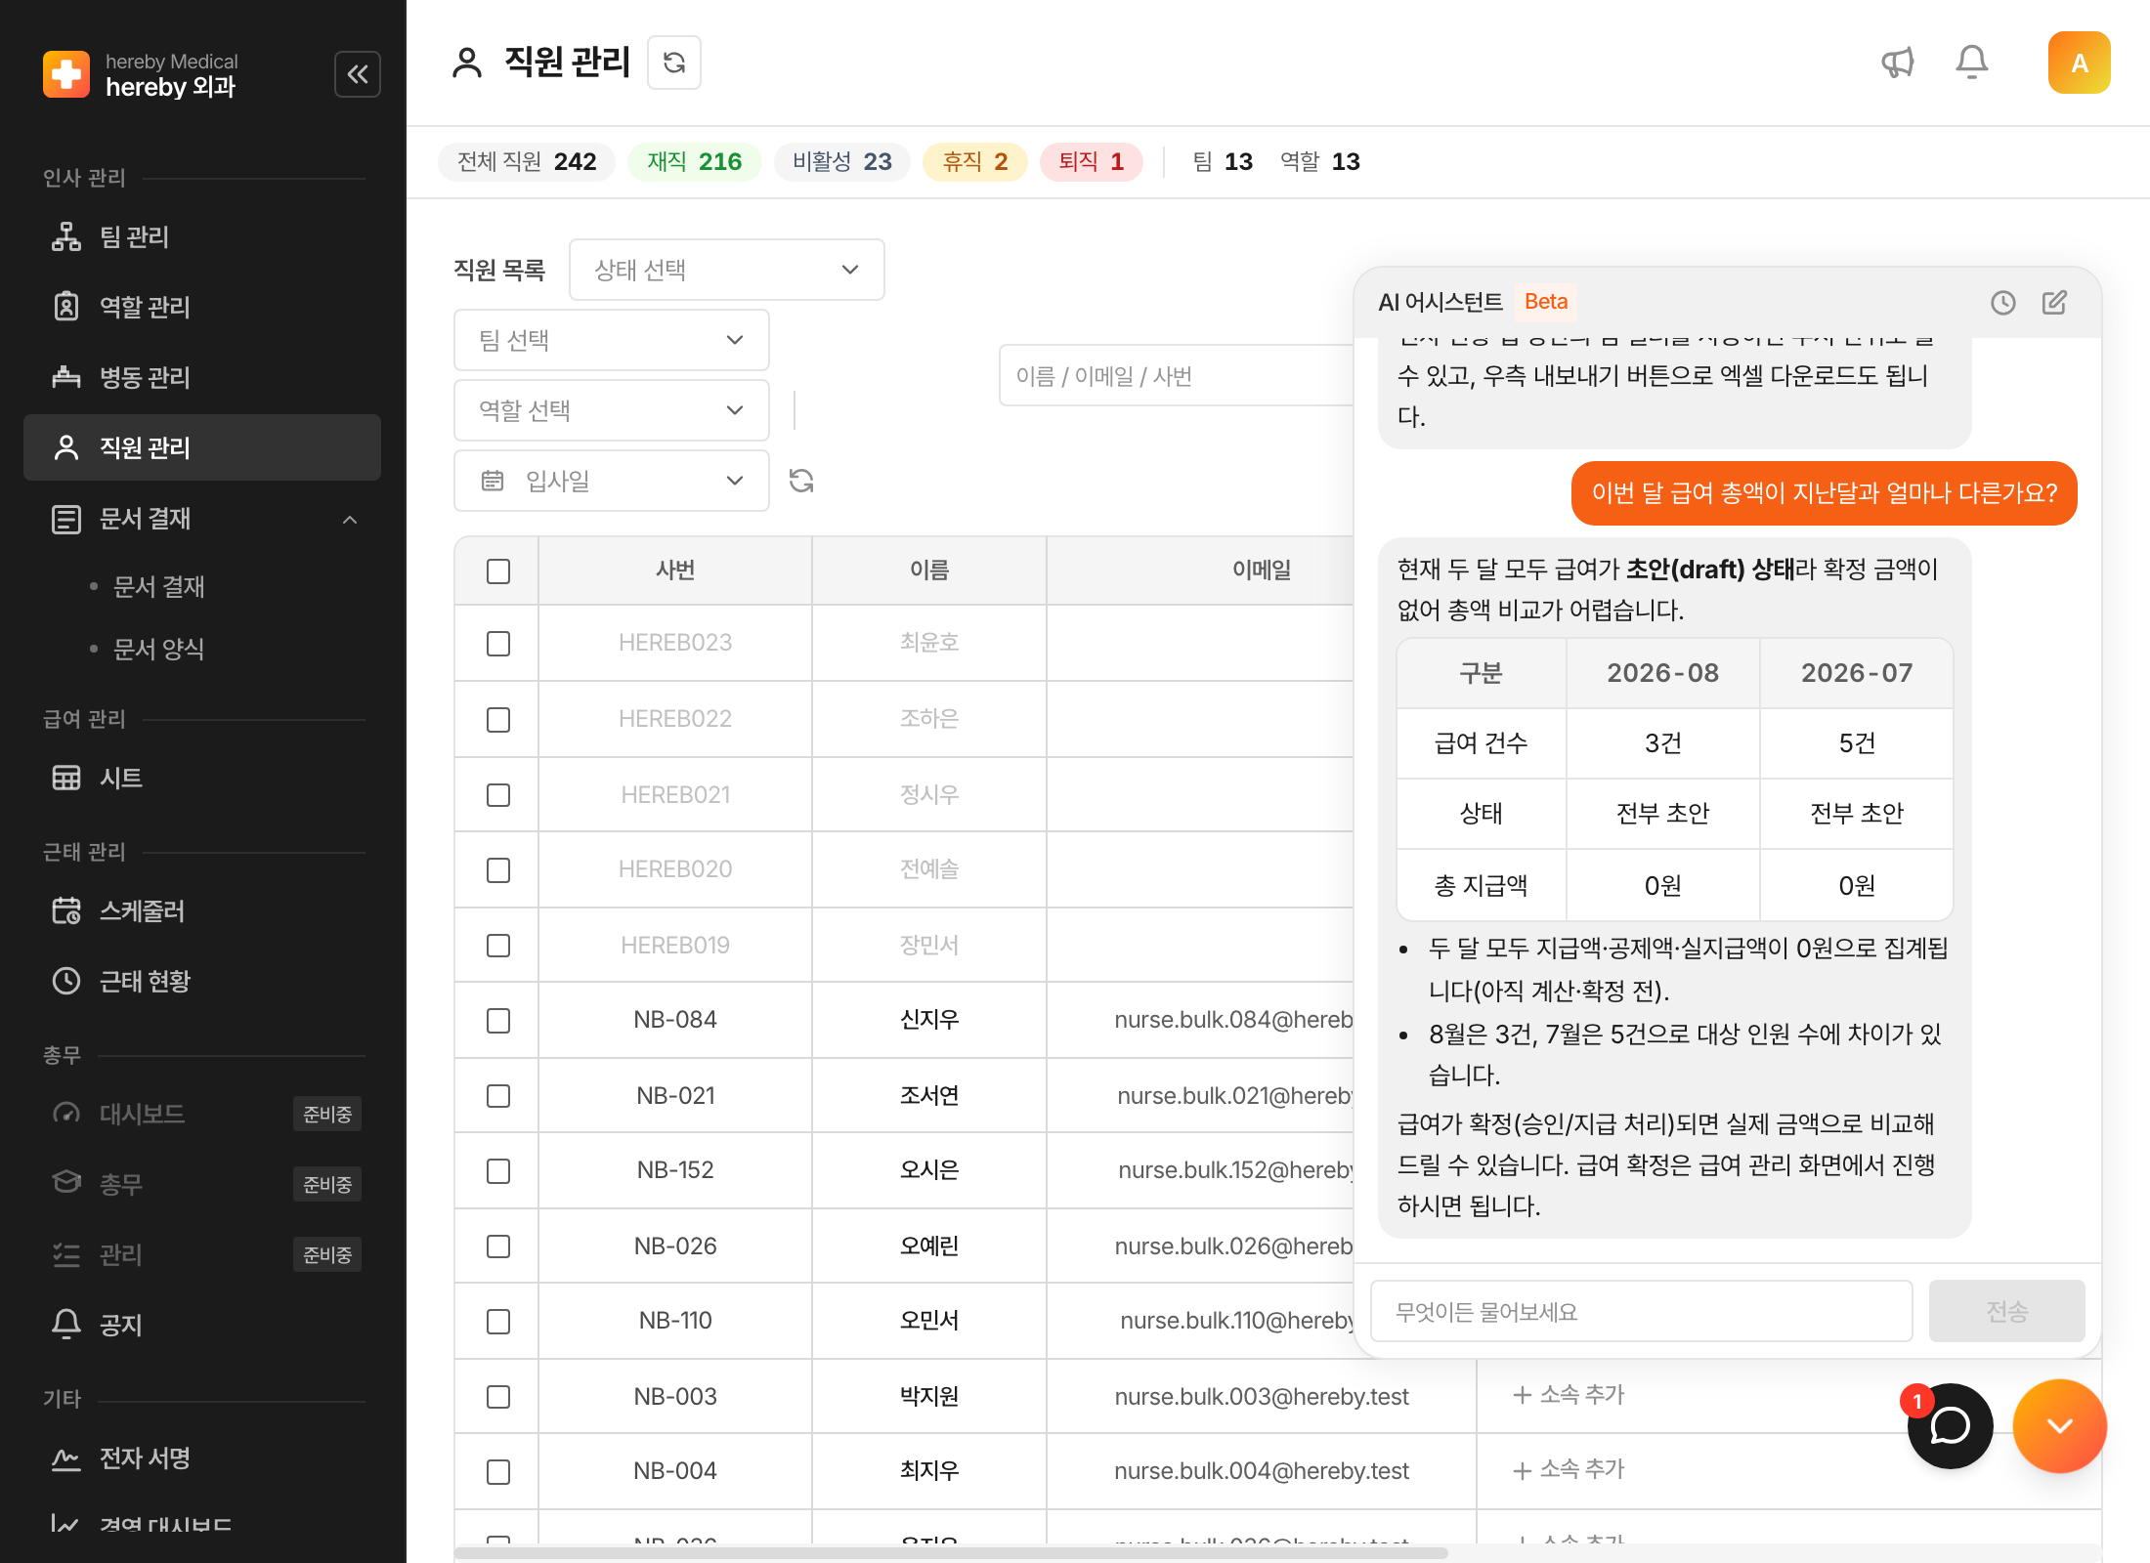This screenshot has width=2150, height=1563.
Task: Open the 팀 선택 dropdown
Action: coord(612,340)
